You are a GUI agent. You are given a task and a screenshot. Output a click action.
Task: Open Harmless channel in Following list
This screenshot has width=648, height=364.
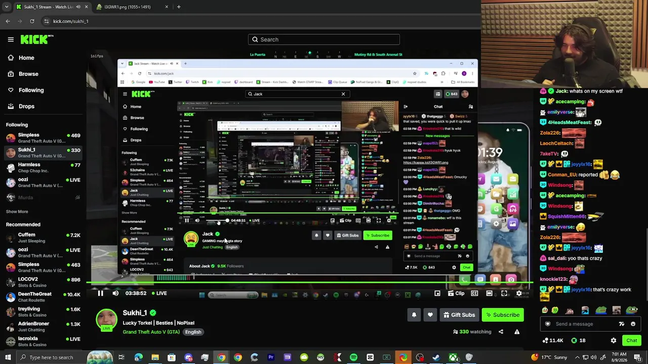click(x=43, y=167)
